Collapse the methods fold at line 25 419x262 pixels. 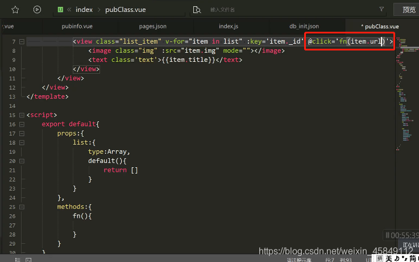(x=22, y=207)
